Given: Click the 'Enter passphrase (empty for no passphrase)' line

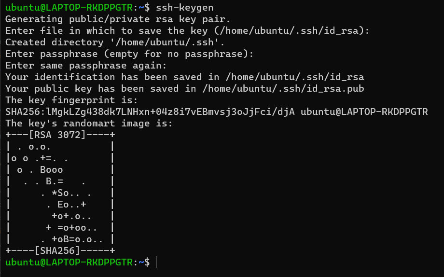Looking at the screenshot, I should pos(129,54).
